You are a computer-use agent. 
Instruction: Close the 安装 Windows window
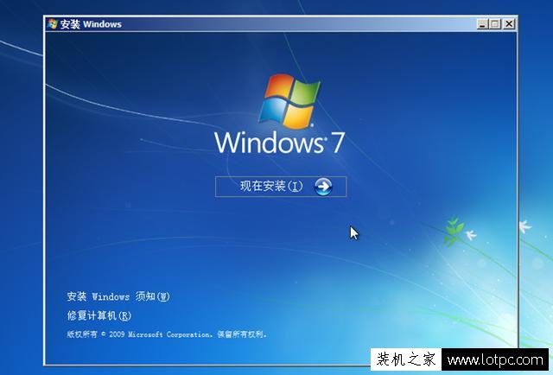pos(509,24)
